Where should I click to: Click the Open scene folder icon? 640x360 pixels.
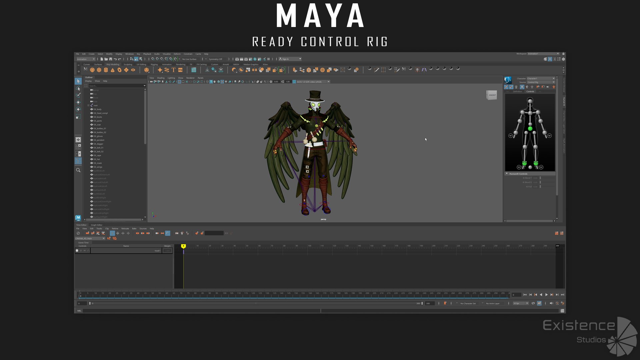point(106,59)
